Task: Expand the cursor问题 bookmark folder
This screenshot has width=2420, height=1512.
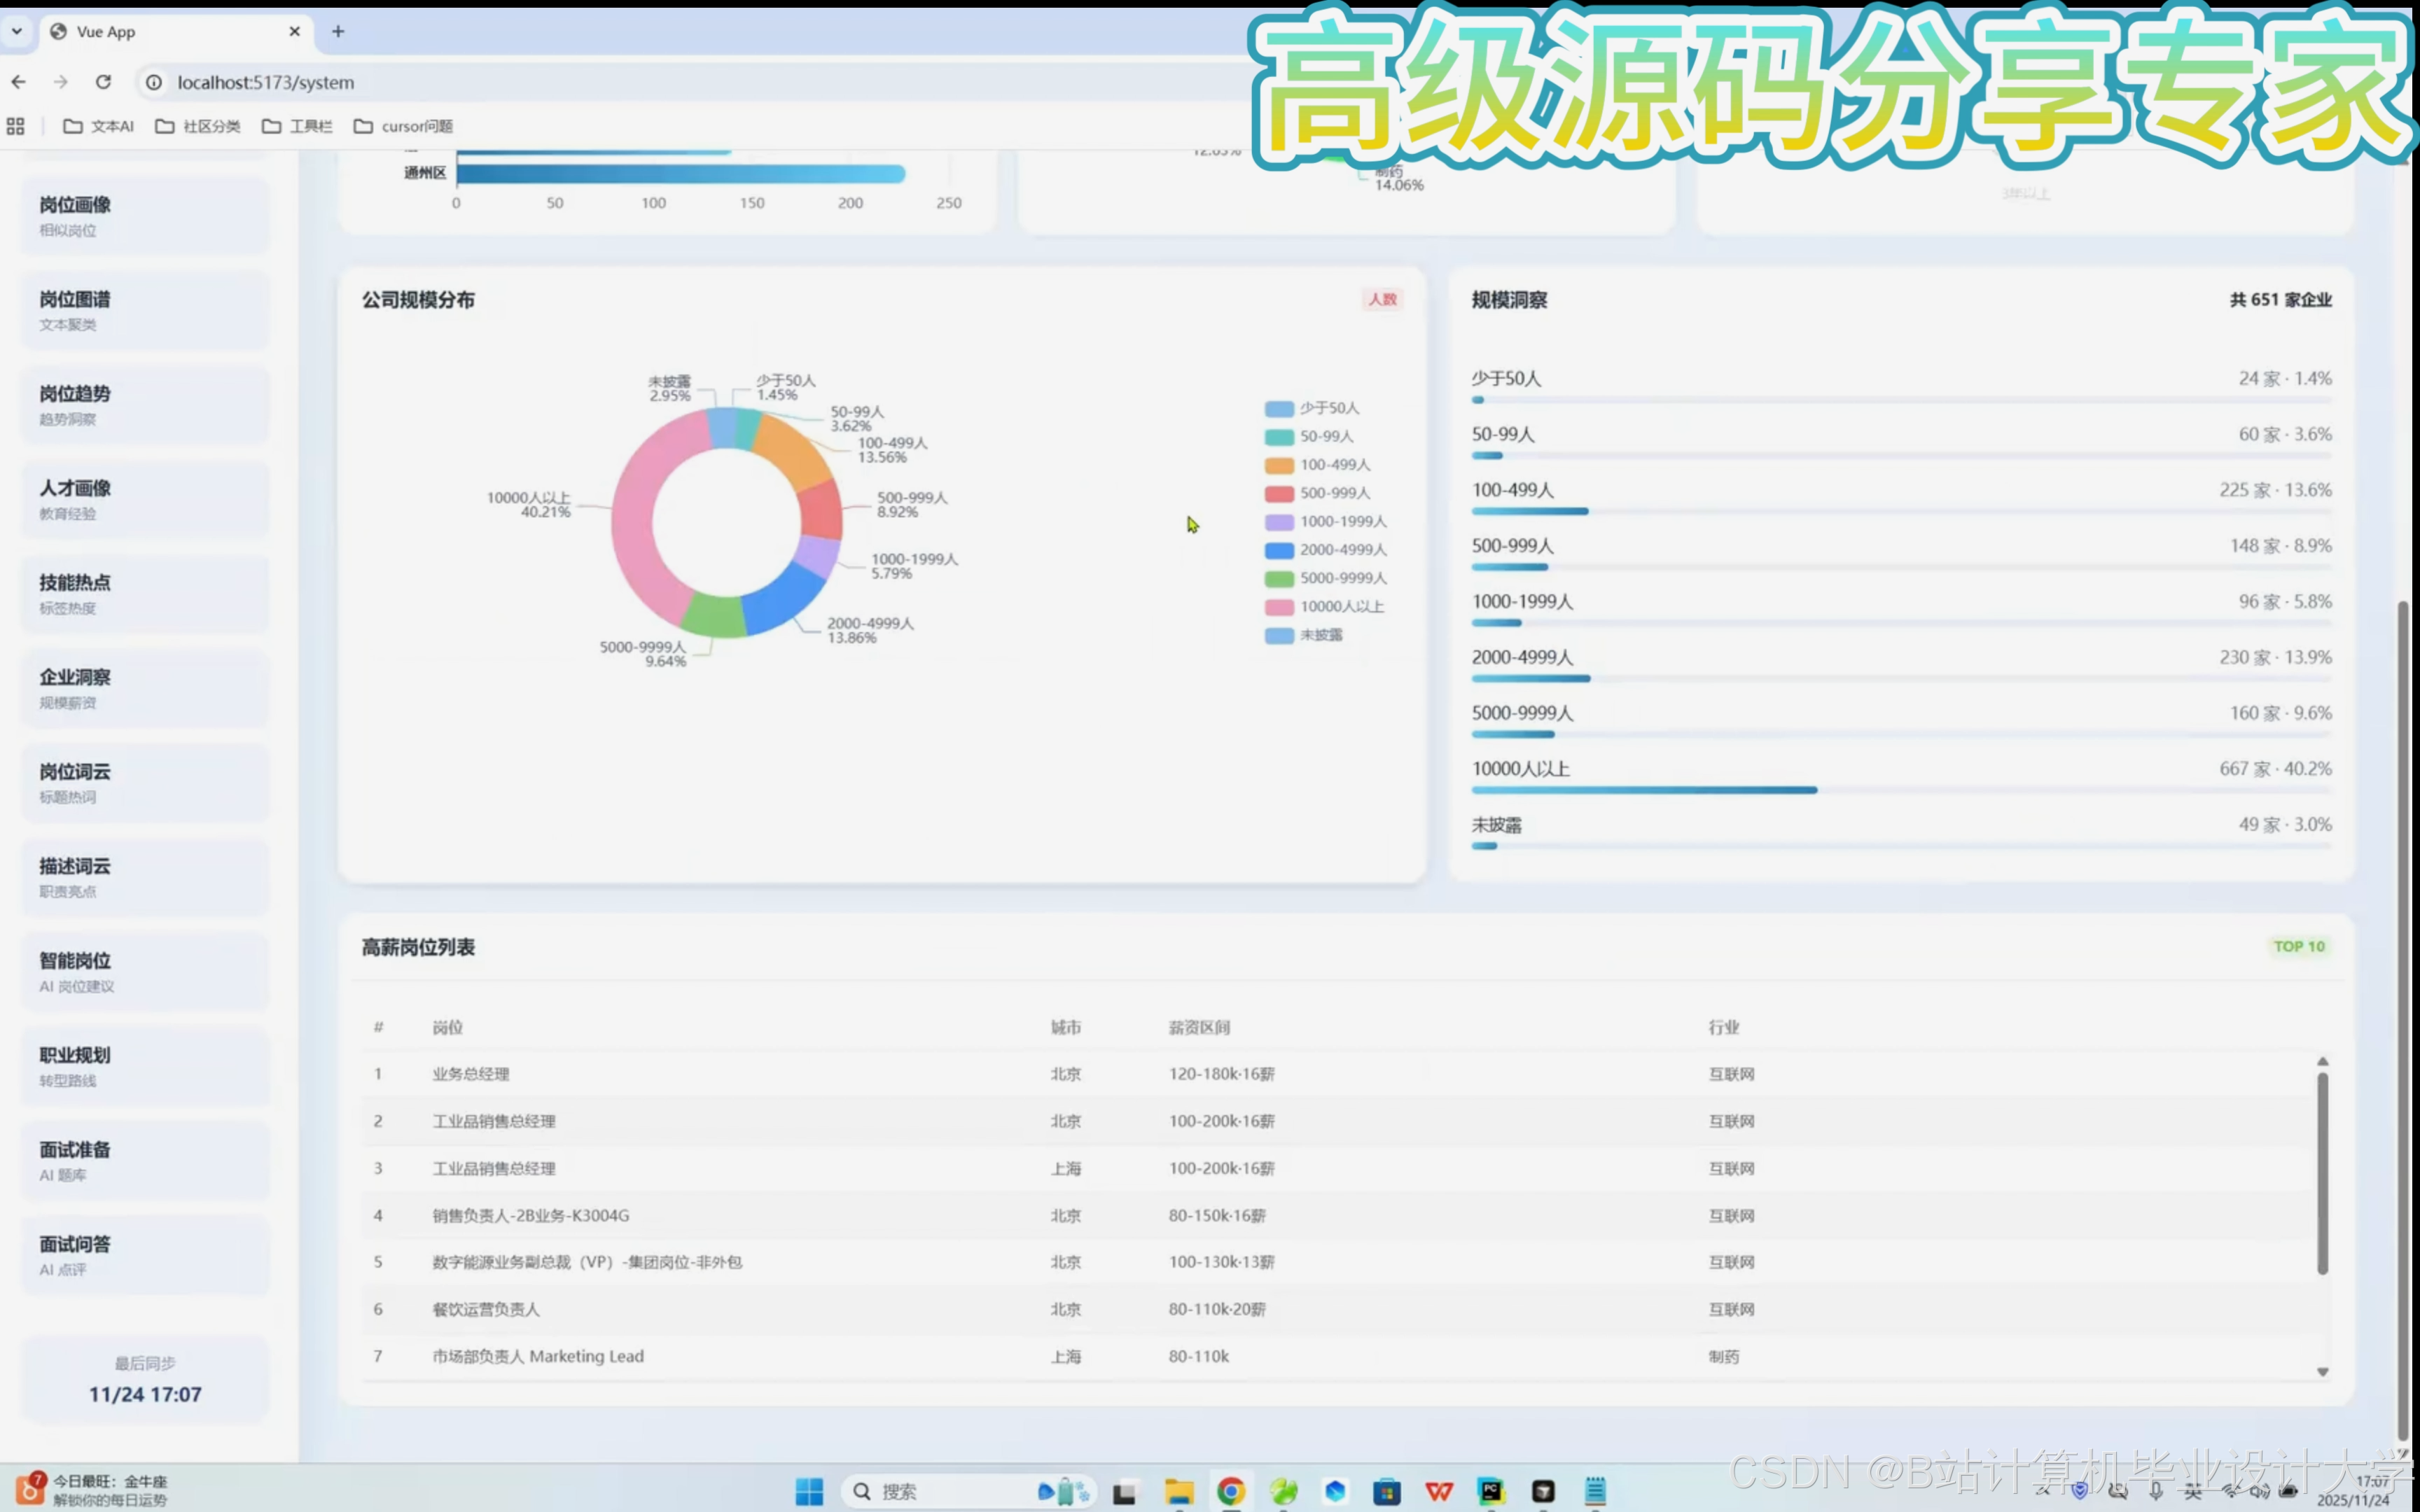Action: click(x=403, y=126)
